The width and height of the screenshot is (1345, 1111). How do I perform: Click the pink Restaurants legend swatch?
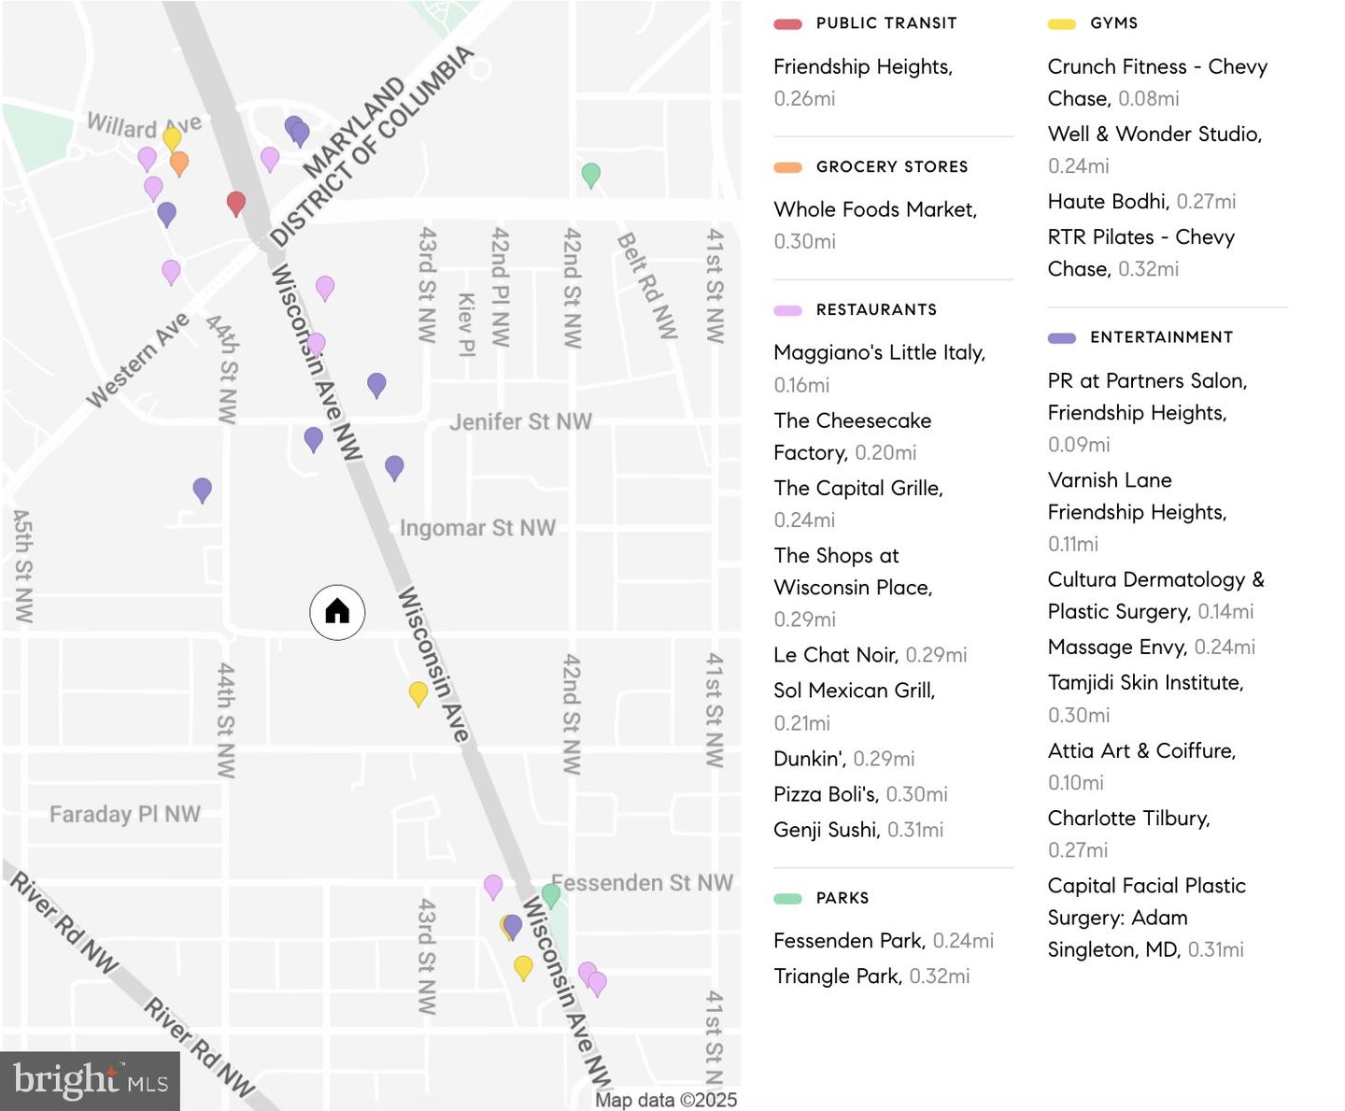[788, 310]
